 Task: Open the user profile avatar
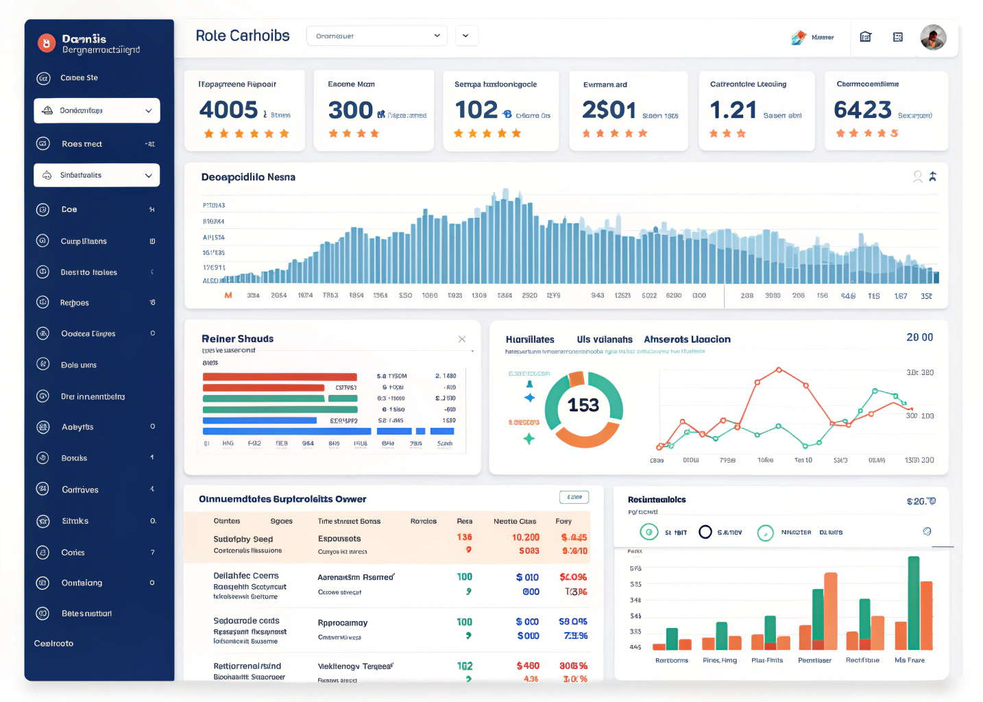pyautogui.click(x=933, y=36)
